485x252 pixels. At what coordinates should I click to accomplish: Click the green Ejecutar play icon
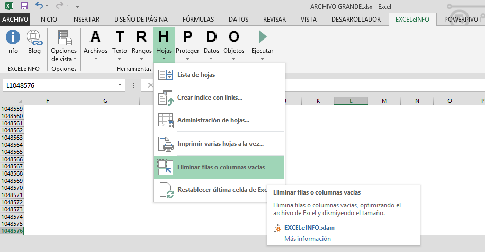coord(262,37)
